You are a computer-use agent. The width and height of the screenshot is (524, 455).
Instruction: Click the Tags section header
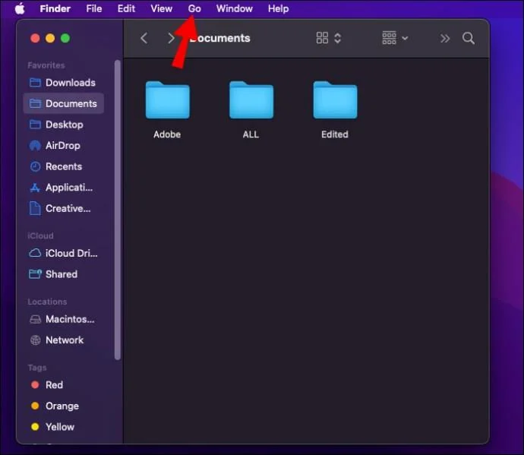[x=37, y=368]
